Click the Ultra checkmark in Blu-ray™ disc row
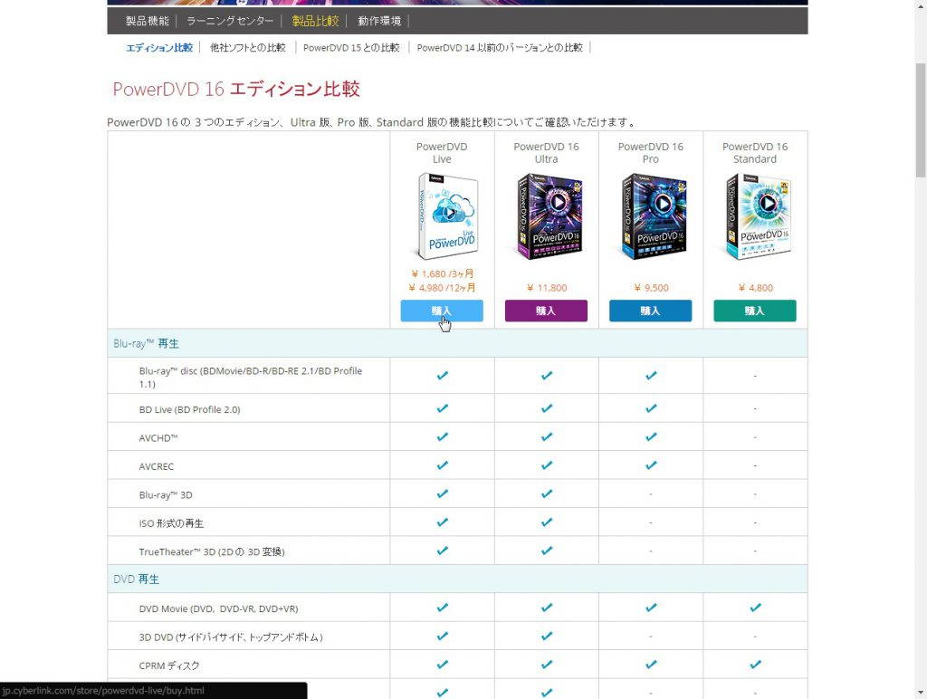This screenshot has height=699, width=927. pyautogui.click(x=546, y=376)
